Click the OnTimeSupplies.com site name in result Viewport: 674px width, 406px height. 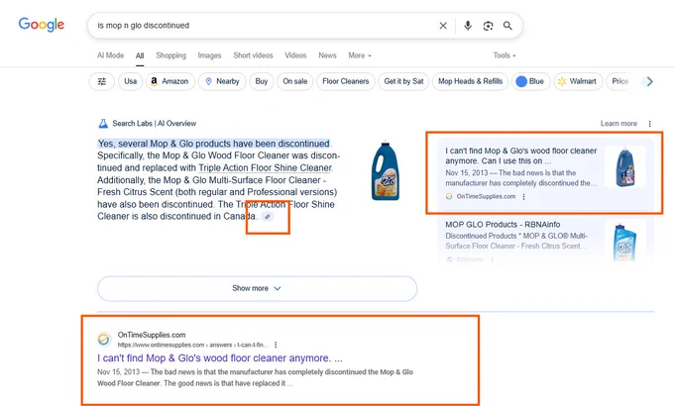coord(152,335)
